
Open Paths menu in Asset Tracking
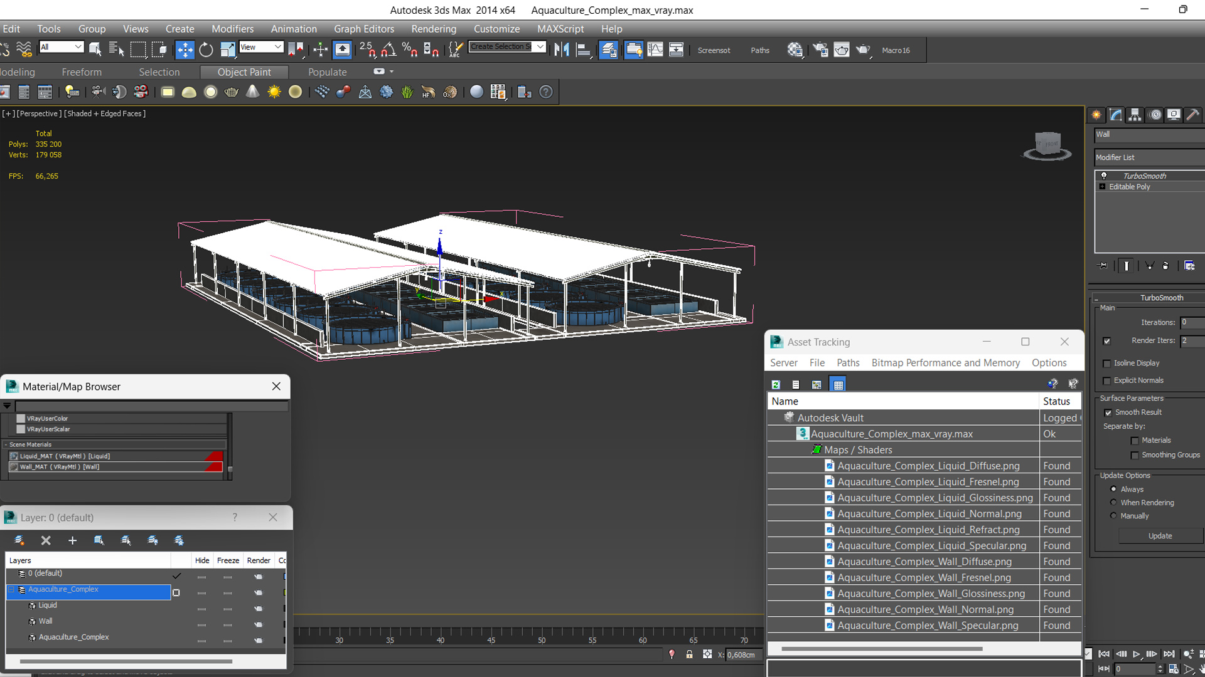(848, 363)
